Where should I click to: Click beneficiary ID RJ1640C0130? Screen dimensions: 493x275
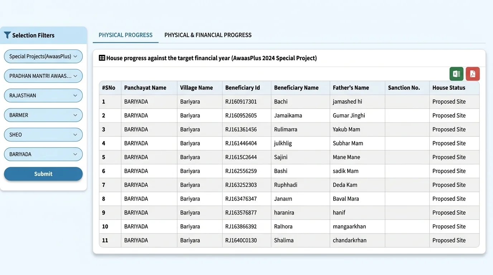tap(241, 240)
